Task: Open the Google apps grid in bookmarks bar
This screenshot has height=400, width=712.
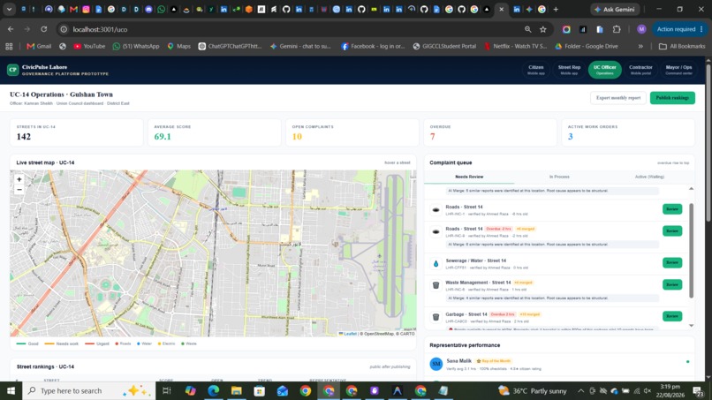Action: point(9,46)
